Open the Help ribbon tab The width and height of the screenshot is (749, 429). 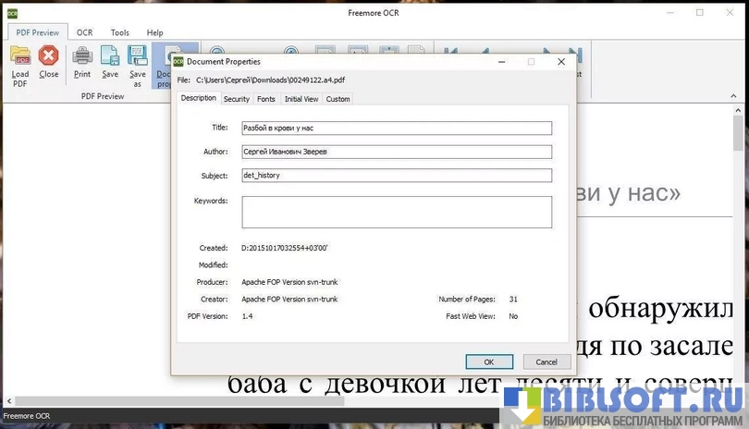click(154, 32)
